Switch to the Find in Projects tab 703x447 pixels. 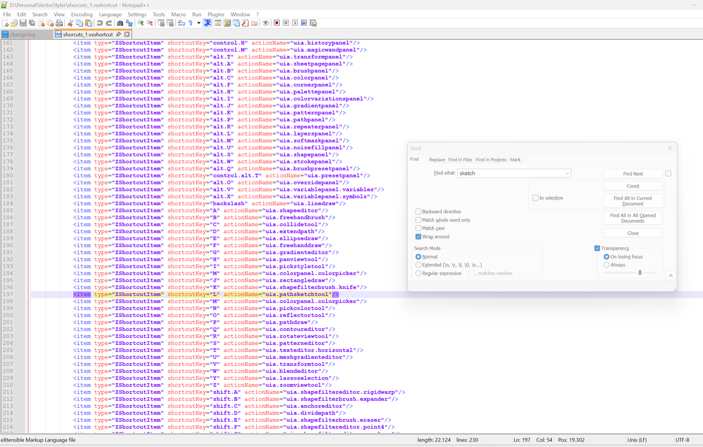[x=491, y=160]
